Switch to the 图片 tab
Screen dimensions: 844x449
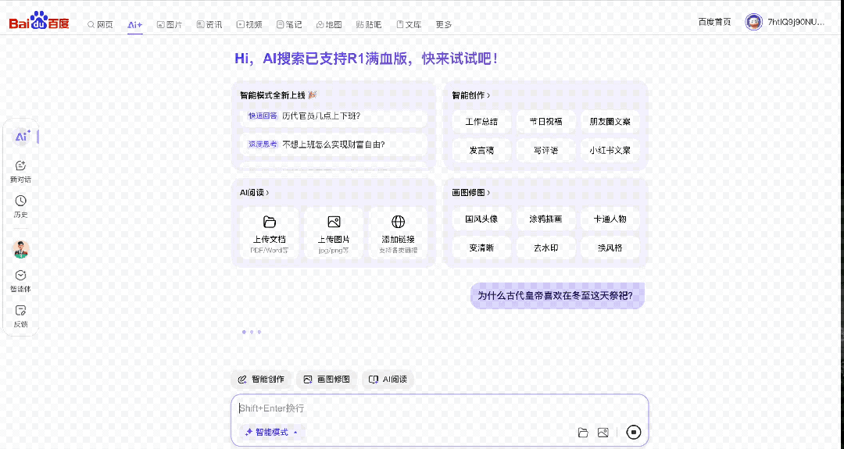pos(170,24)
